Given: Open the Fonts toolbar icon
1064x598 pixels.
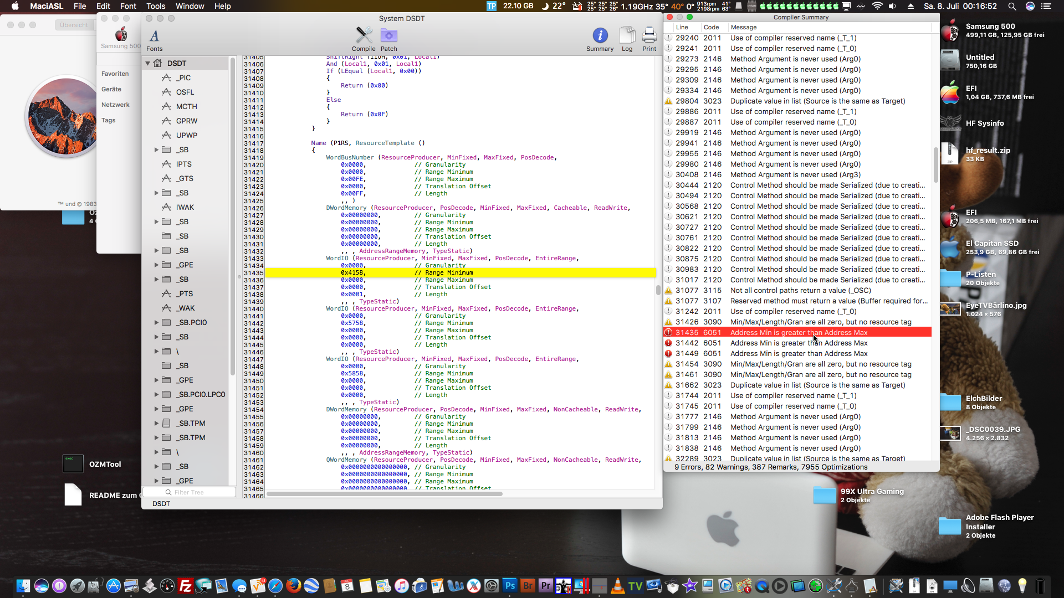Looking at the screenshot, I should click(x=155, y=37).
